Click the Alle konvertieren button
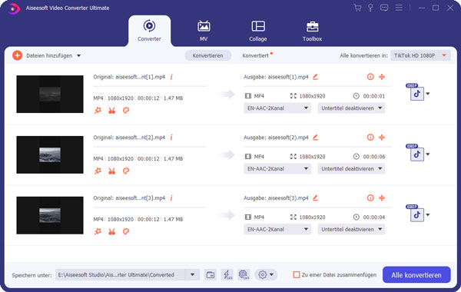This screenshot has width=461, height=292. point(416,275)
